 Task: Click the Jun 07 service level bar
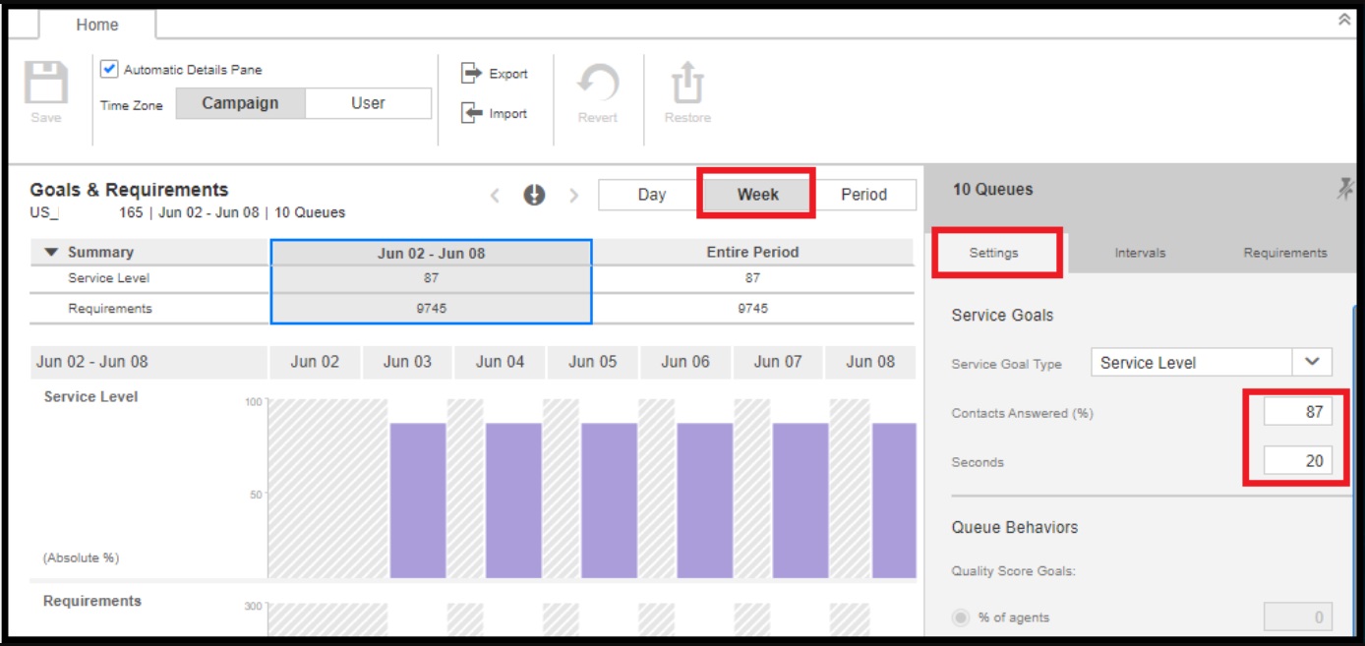tap(800, 500)
